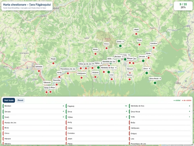The image size is (194, 146).
Task: Click the green Viștea marker dot on map
Action: click(x=98, y=67)
